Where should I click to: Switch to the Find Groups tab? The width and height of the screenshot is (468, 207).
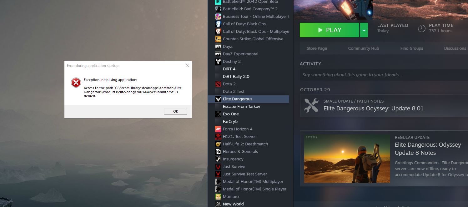pos(412,48)
